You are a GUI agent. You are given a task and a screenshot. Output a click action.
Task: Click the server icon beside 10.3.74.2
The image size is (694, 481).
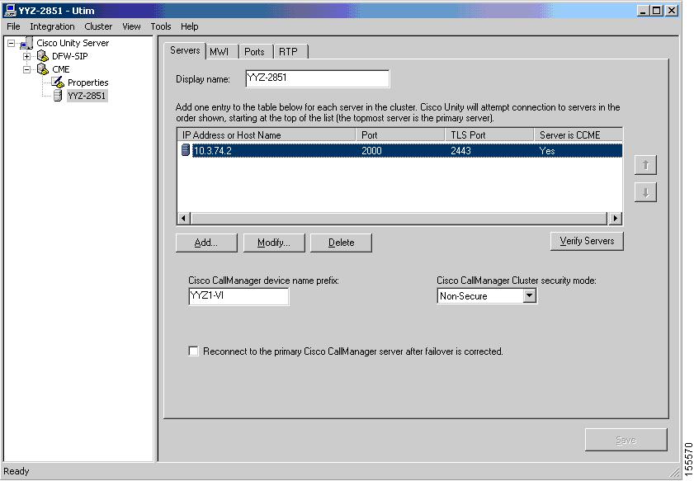184,149
